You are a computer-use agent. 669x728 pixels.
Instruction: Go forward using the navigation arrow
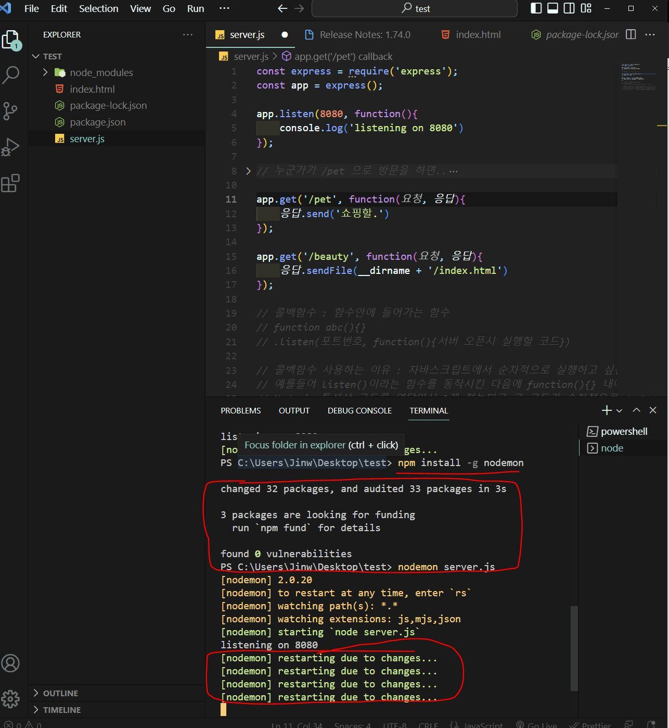[x=299, y=8]
